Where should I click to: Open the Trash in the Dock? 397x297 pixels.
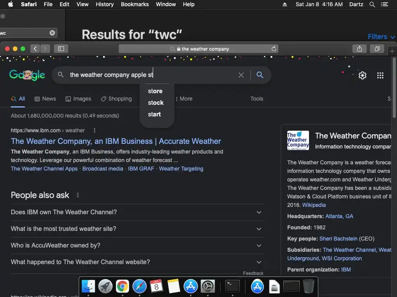(309, 287)
